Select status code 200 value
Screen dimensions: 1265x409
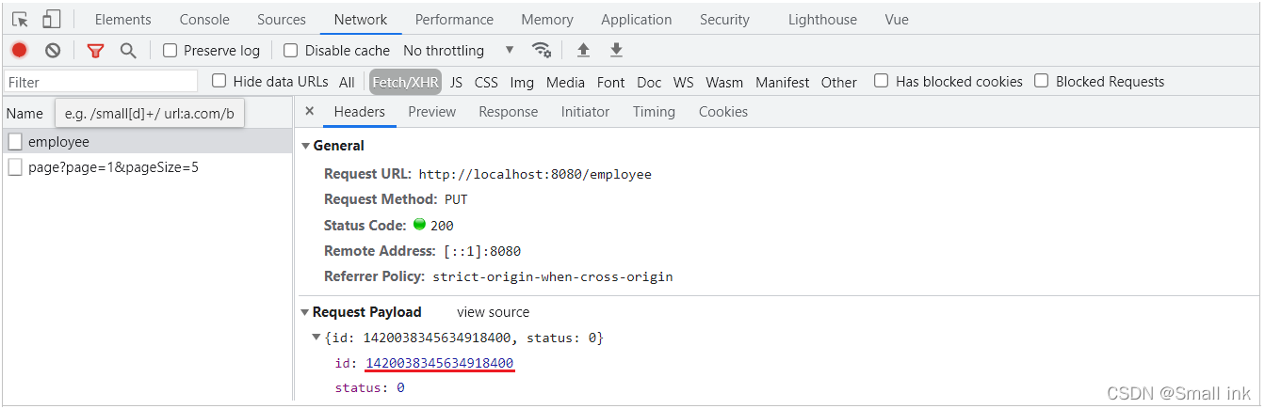pyautogui.click(x=442, y=226)
